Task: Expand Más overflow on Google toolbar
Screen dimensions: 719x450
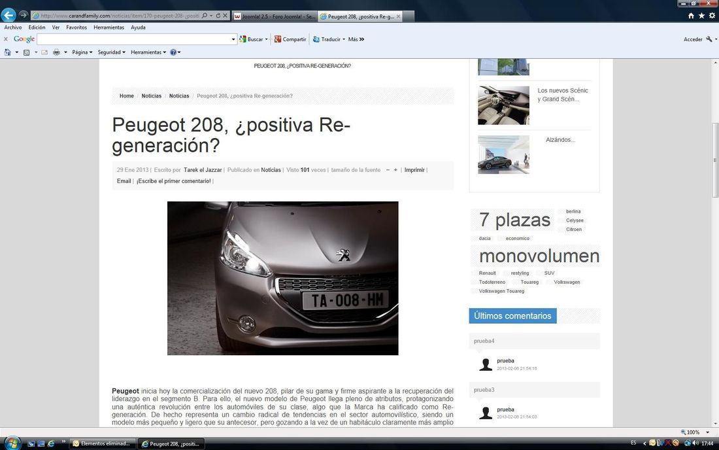Action: [356, 39]
